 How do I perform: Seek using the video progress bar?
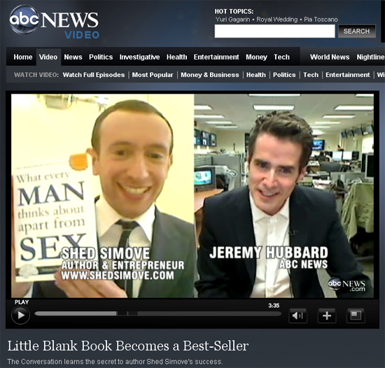(158, 313)
